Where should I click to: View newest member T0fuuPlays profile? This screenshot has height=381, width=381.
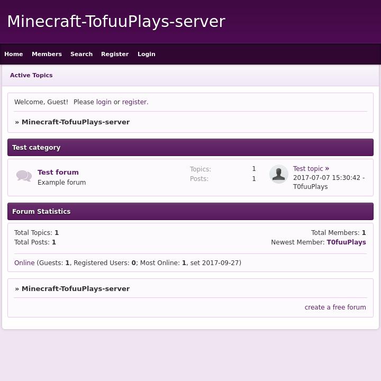coord(346,242)
